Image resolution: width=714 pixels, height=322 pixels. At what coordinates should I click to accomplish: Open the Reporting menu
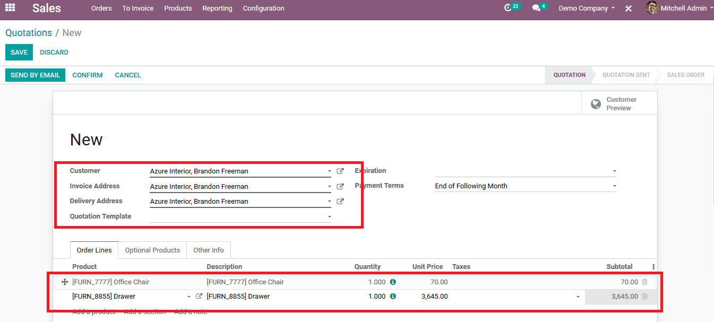pos(217,8)
